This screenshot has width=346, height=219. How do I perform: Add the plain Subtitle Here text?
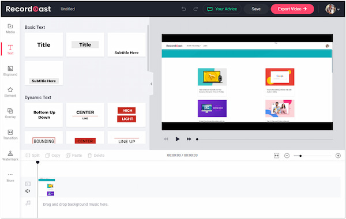[x=126, y=45]
